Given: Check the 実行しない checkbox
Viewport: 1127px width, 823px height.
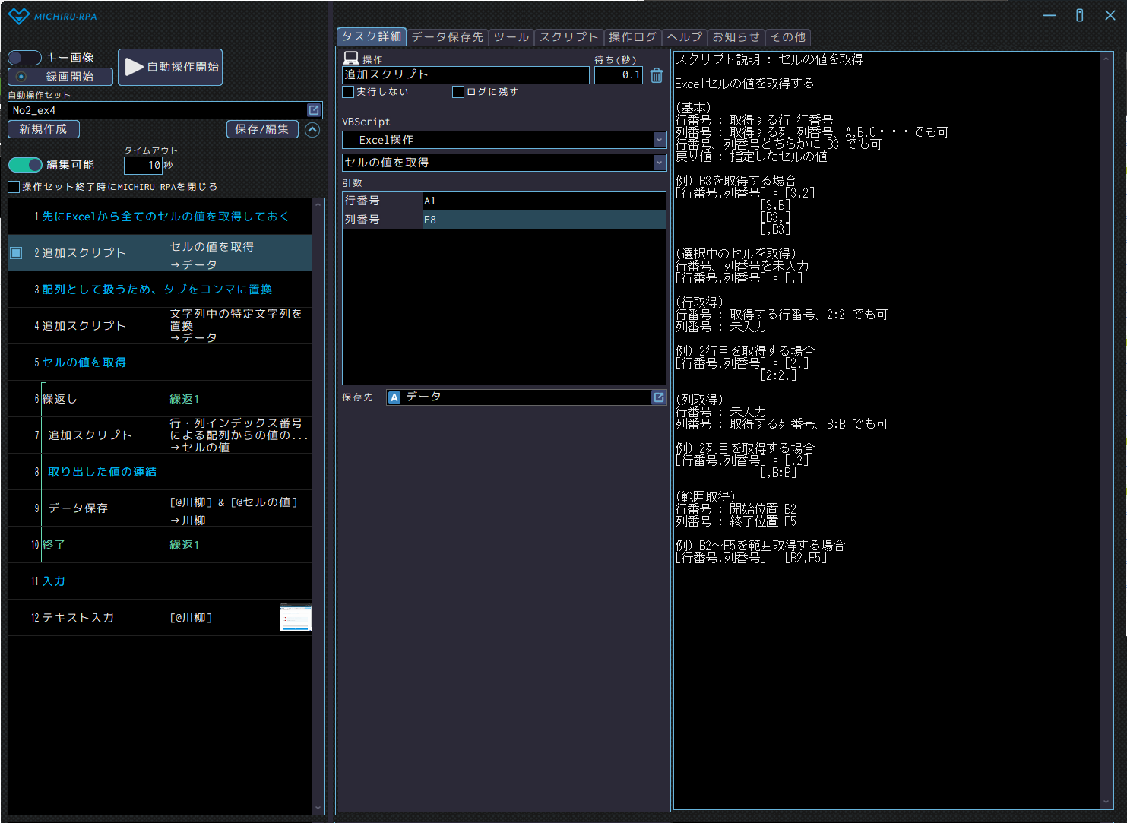Looking at the screenshot, I should click(349, 92).
